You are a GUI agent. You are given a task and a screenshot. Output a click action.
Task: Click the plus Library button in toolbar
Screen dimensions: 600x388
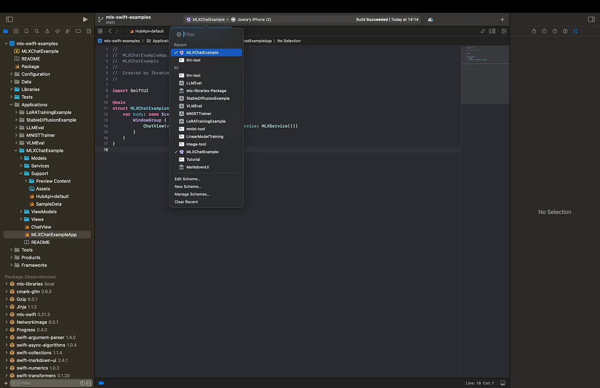[x=502, y=19]
